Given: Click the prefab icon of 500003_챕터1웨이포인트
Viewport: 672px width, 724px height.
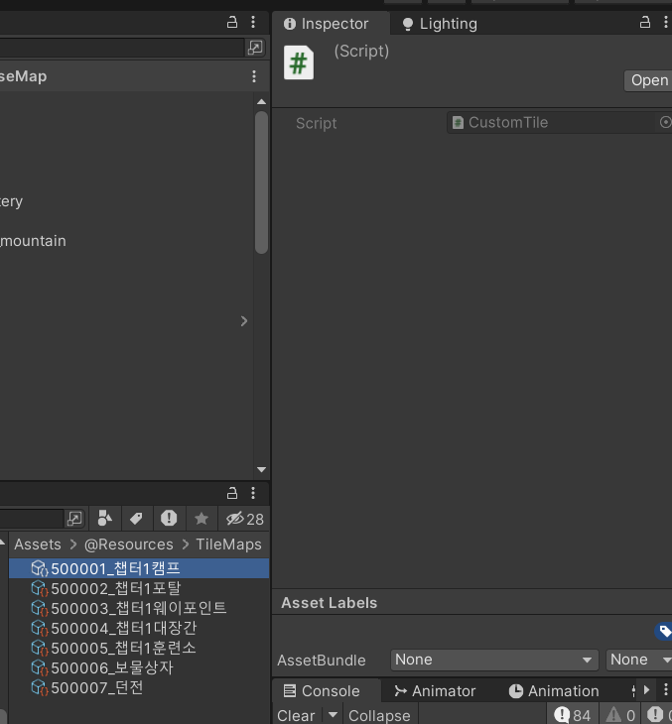Looking at the screenshot, I should (x=40, y=609).
